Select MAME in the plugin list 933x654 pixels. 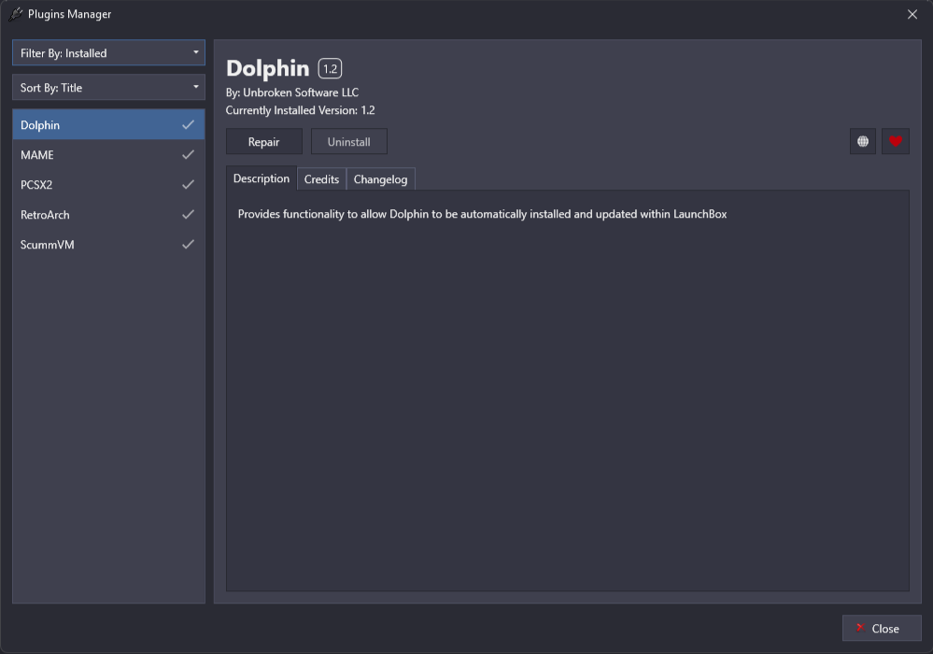(109, 155)
